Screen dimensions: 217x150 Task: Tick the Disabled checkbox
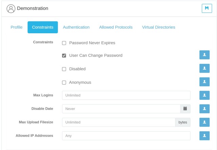tap(64, 69)
